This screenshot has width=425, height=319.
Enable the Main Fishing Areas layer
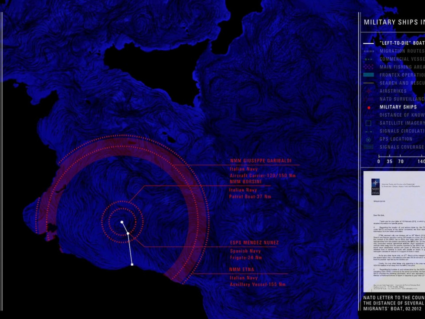point(402,67)
